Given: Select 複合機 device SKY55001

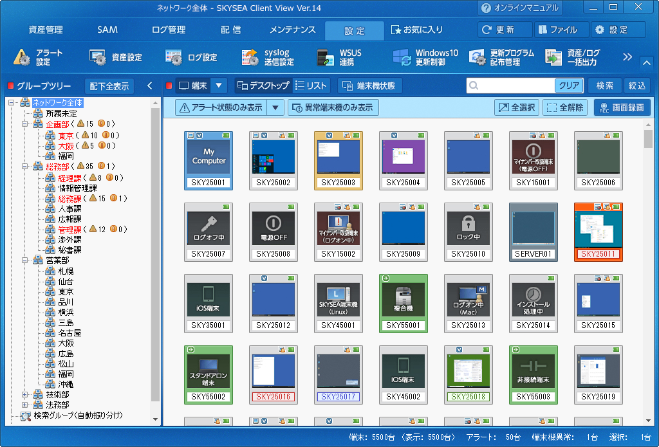Looking at the screenshot, I should [x=404, y=304].
